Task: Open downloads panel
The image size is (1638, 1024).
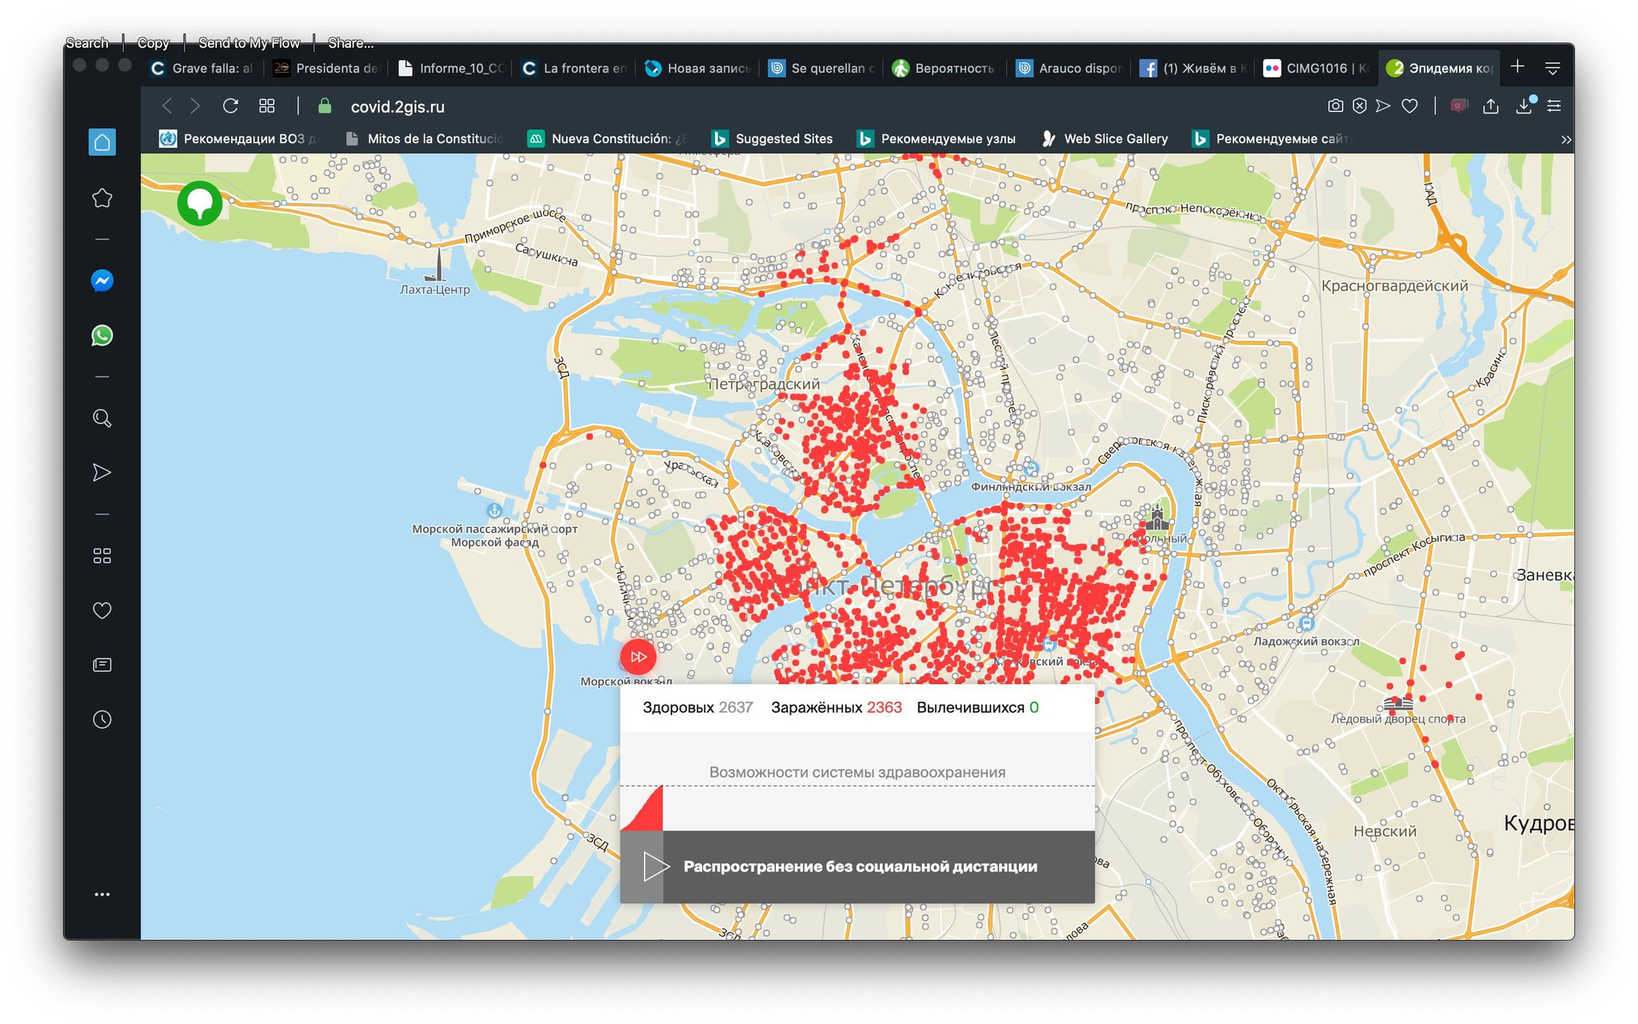Action: point(1524,106)
